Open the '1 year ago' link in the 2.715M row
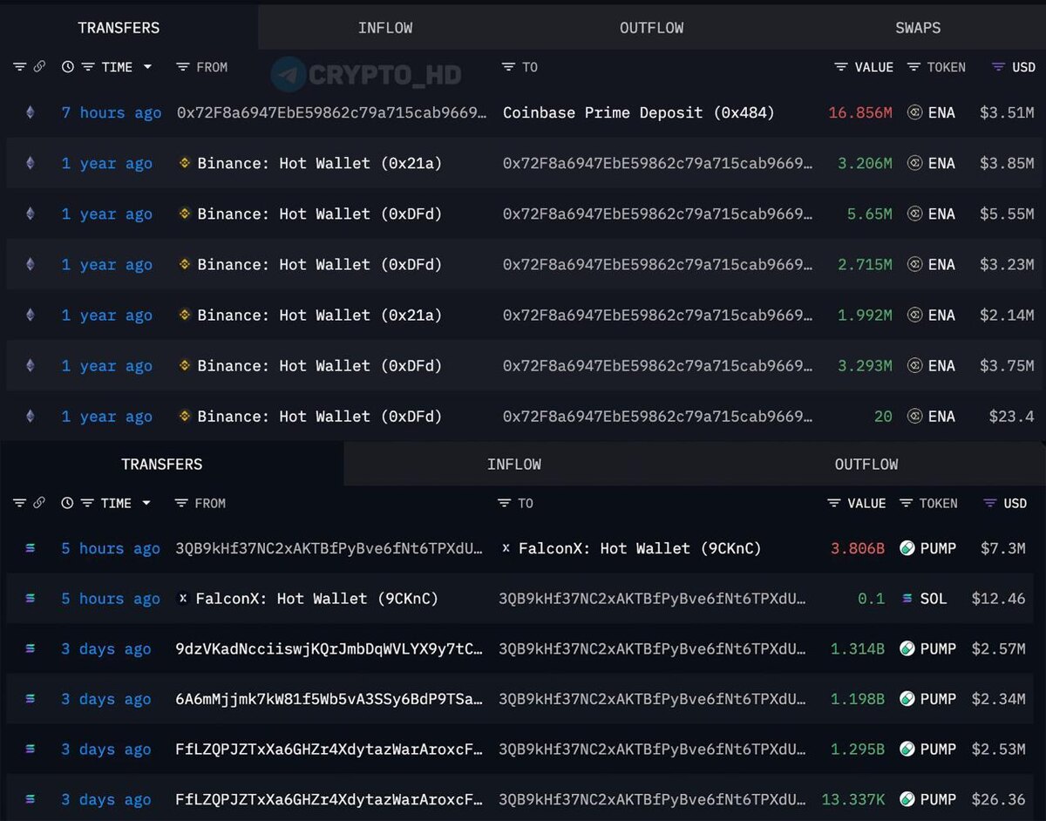Image resolution: width=1046 pixels, height=821 pixels. [x=106, y=265]
